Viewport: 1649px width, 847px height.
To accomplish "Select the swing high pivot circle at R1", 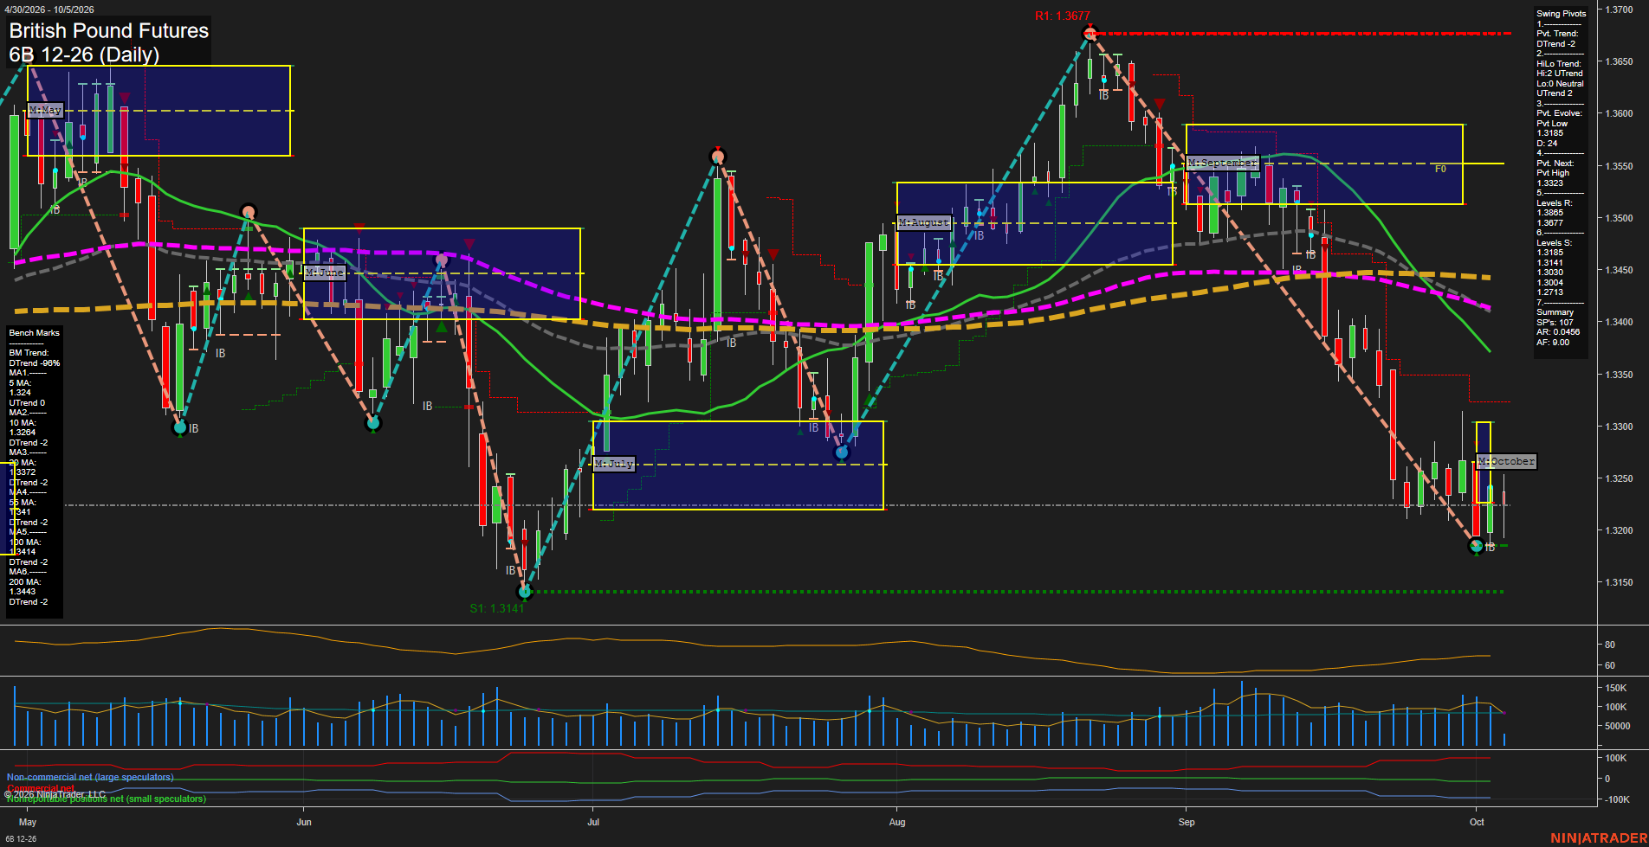I will point(1090,34).
